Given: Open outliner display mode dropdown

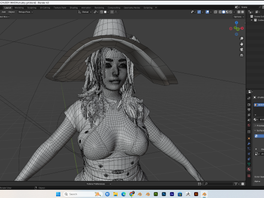Looking at the screenshot, I should [257, 12].
